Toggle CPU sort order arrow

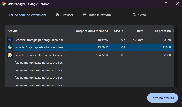point(123,31)
